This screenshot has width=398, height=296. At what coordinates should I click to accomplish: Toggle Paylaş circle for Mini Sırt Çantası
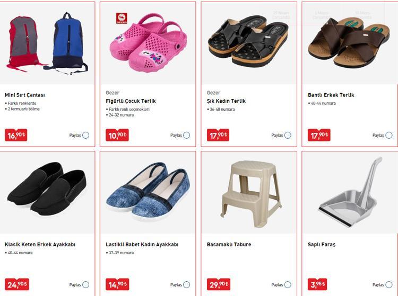point(86,135)
